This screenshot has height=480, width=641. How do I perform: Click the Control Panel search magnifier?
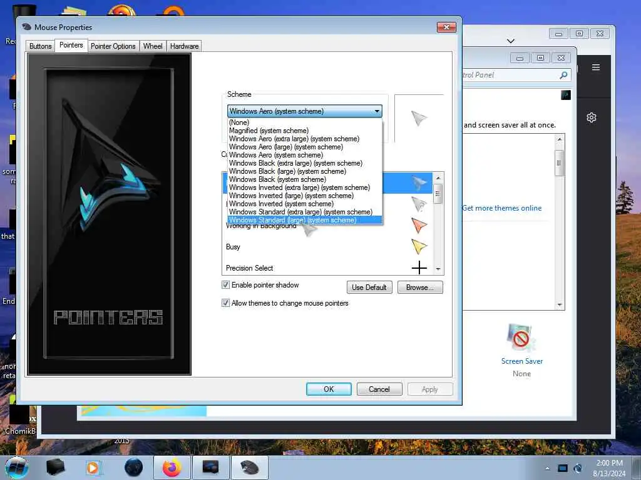[x=563, y=75]
